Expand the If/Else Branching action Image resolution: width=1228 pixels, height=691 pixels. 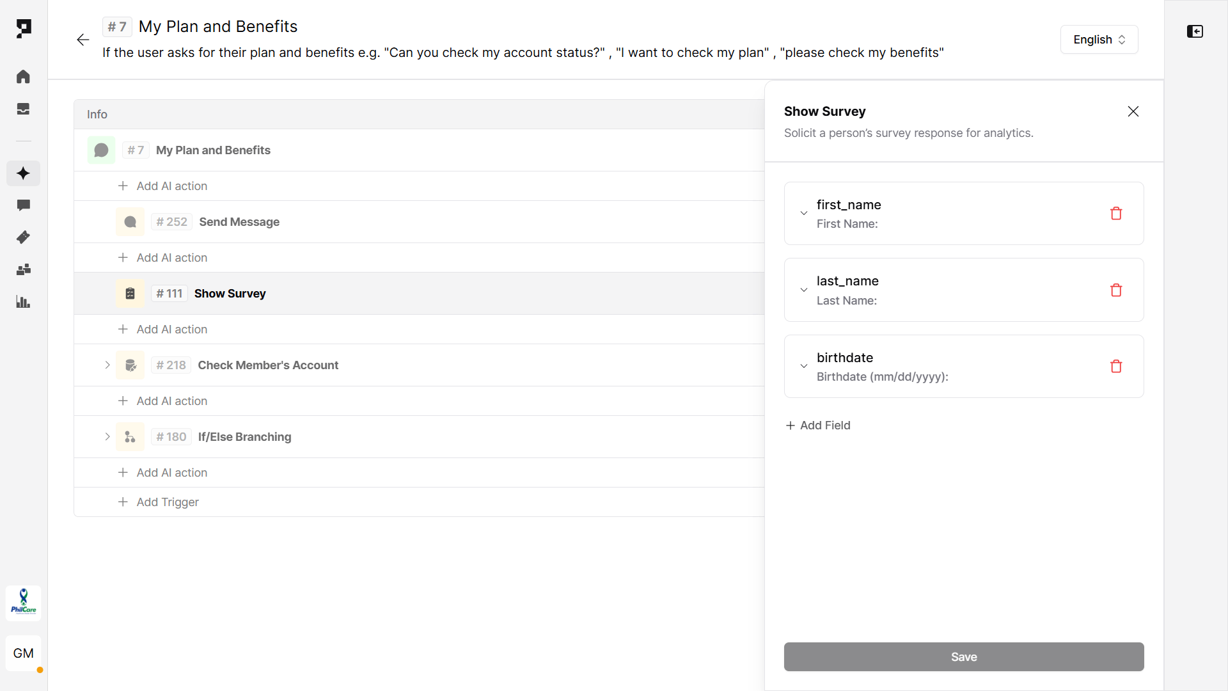[107, 437]
